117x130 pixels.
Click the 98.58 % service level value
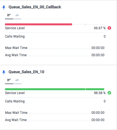(100, 93)
